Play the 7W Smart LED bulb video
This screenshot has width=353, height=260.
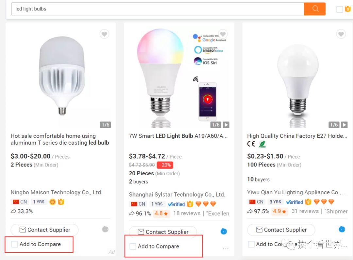(x=226, y=125)
